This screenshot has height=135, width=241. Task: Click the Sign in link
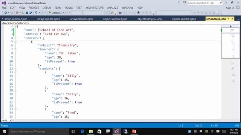(230, 8)
